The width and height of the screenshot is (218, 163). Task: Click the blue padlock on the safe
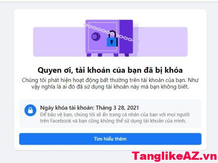[112, 39]
